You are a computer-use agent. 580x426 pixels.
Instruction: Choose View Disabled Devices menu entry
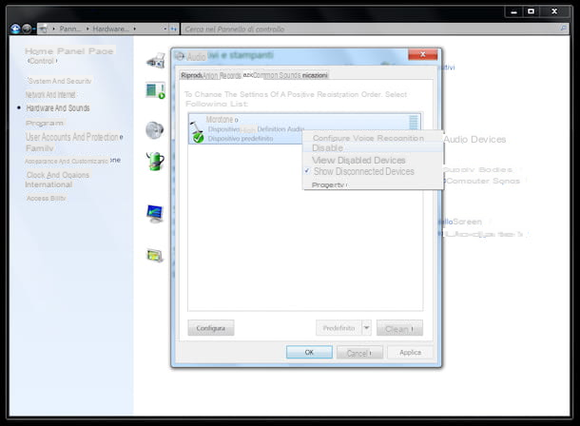(358, 160)
